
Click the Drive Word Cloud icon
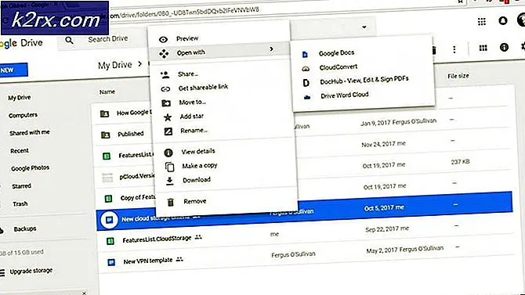tap(307, 97)
